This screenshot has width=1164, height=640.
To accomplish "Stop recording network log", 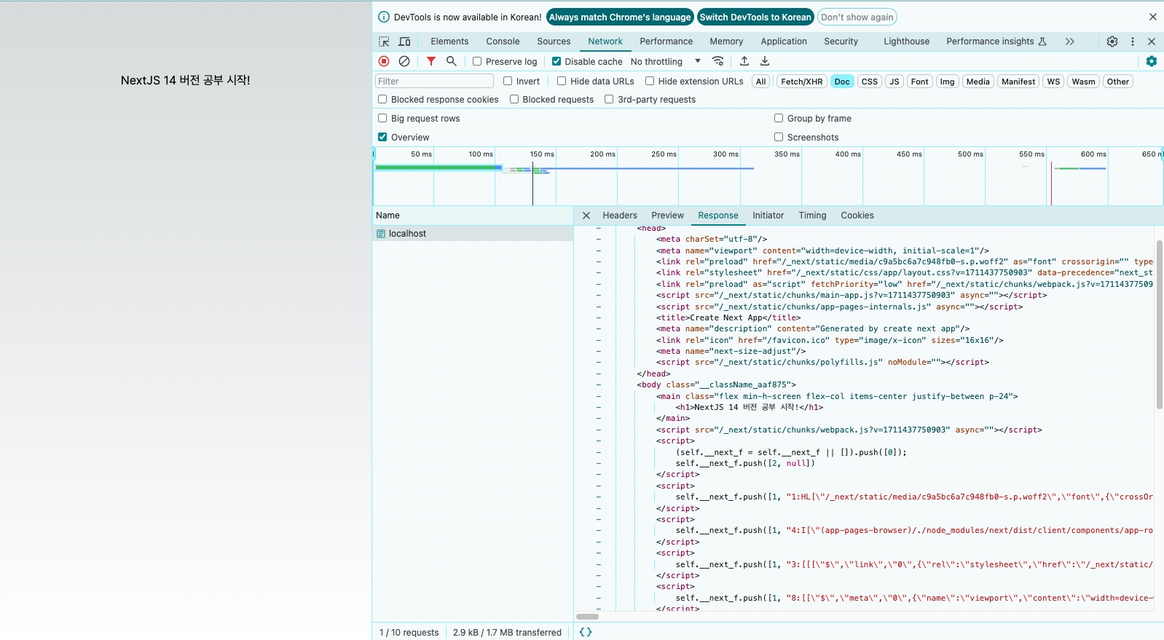I will point(384,61).
